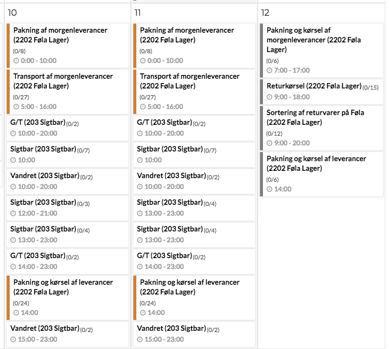This screenshot has height=349, width=389.
Task: Select the day 12 date header
Action: click(x=265, y=13)
